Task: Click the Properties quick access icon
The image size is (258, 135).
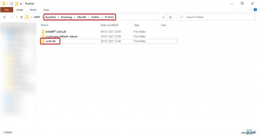Action: coord(11,4)
